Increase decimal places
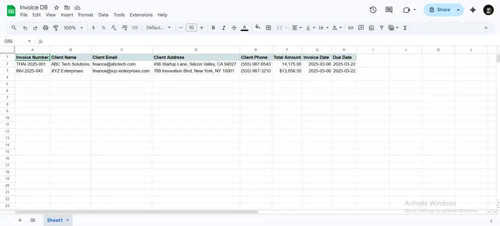The image size is (500, 226). pyautogui.click(x=124, y=27)
